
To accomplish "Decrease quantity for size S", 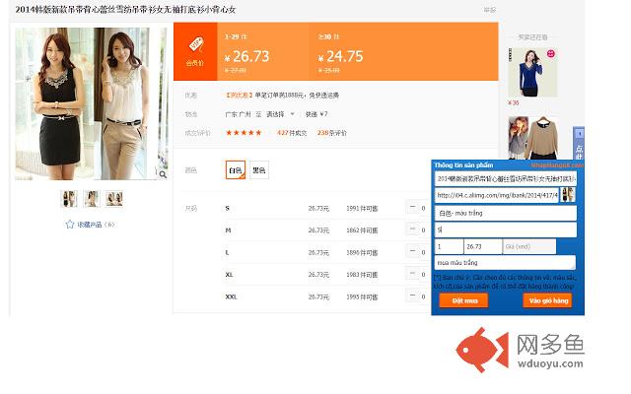I will (411, 208).
